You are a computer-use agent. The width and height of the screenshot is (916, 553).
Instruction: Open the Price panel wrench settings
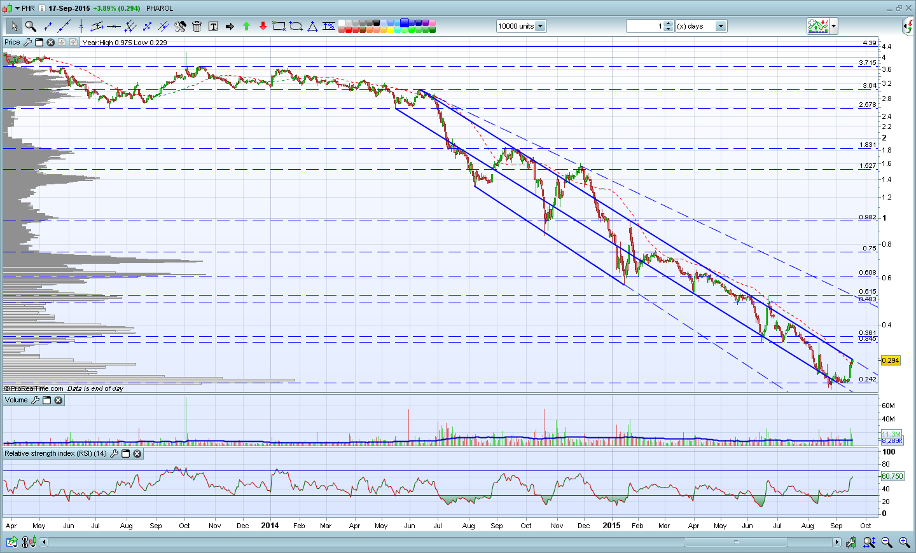tap(27, 43)
